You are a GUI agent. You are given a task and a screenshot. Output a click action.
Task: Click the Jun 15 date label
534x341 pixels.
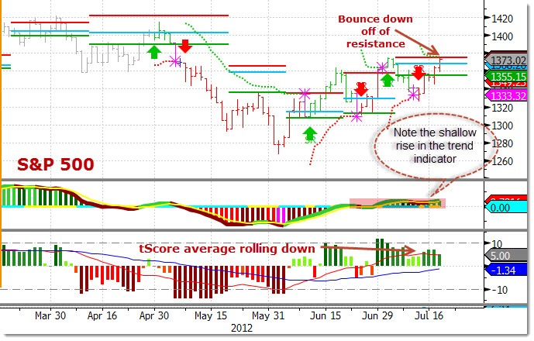tap(326, 315)
